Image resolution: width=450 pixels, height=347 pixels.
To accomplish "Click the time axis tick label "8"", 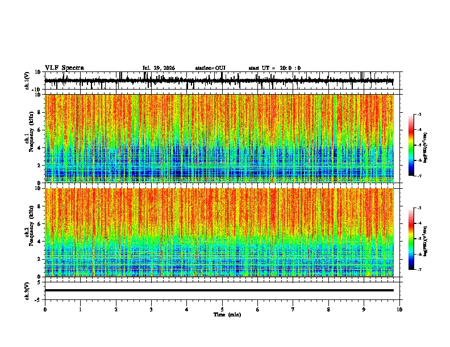I will (328, 310).
